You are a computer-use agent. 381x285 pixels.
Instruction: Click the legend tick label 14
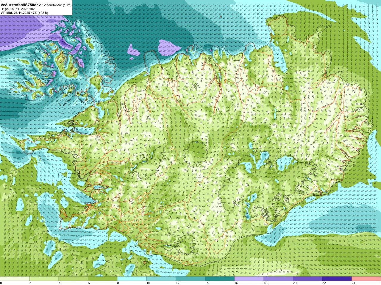pos(207,283)
